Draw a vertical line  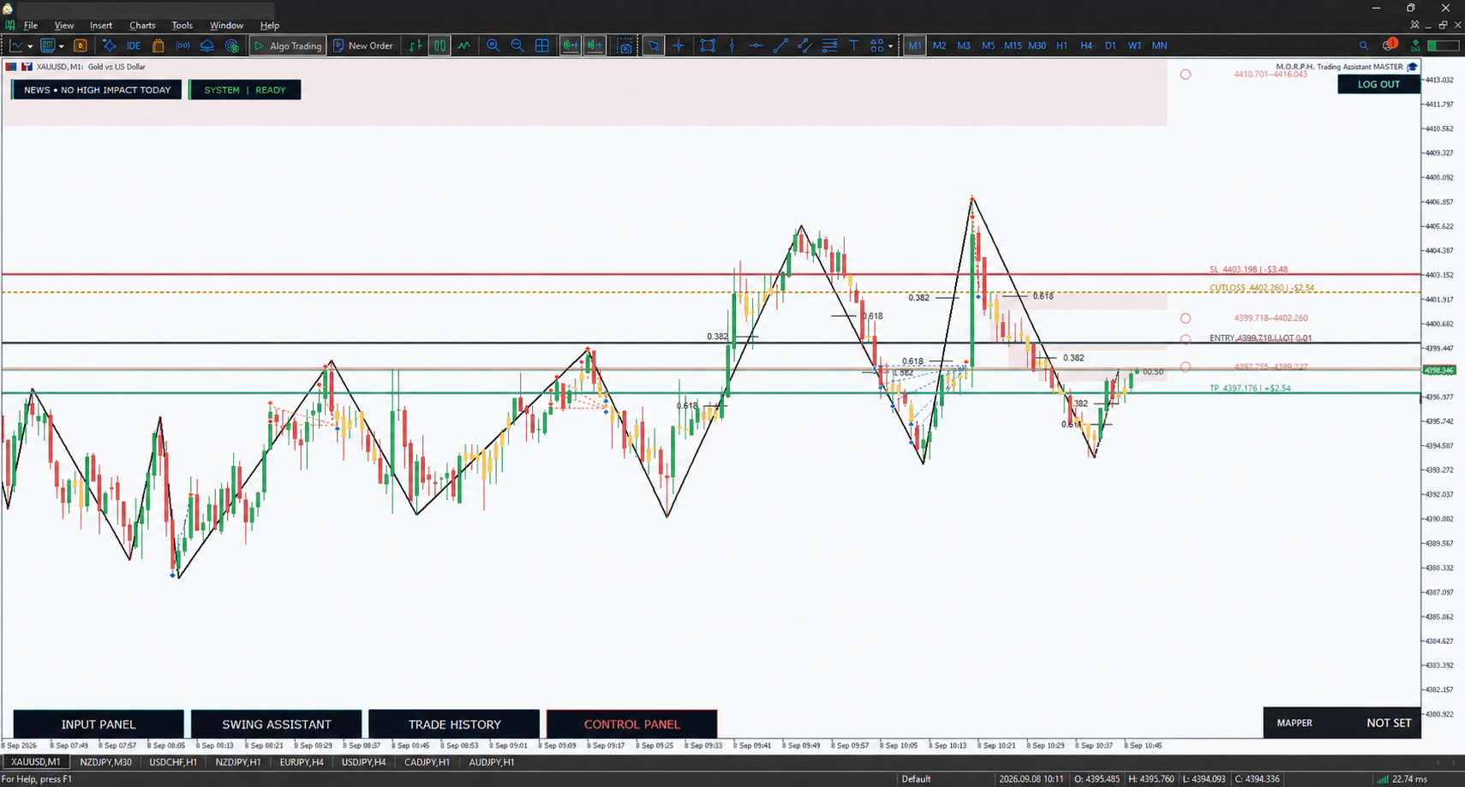coord(732,45)
